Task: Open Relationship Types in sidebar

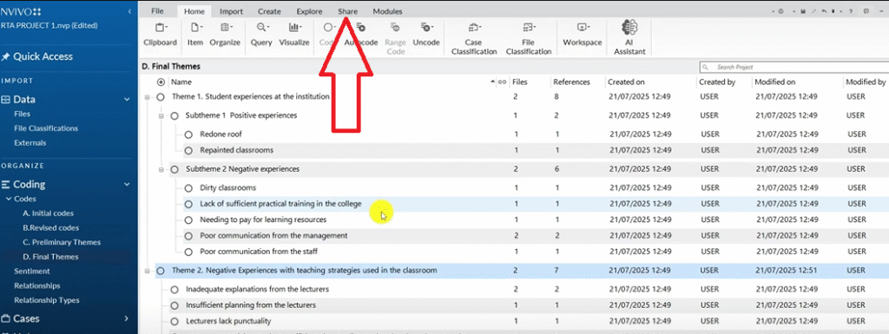Action: pos(47,300)
